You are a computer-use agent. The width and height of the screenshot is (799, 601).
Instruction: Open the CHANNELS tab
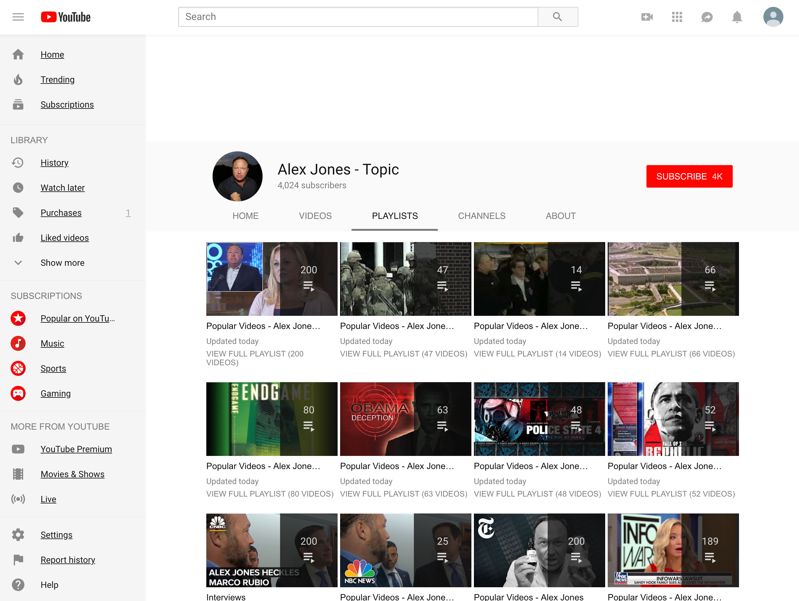(x=481, y=216)
